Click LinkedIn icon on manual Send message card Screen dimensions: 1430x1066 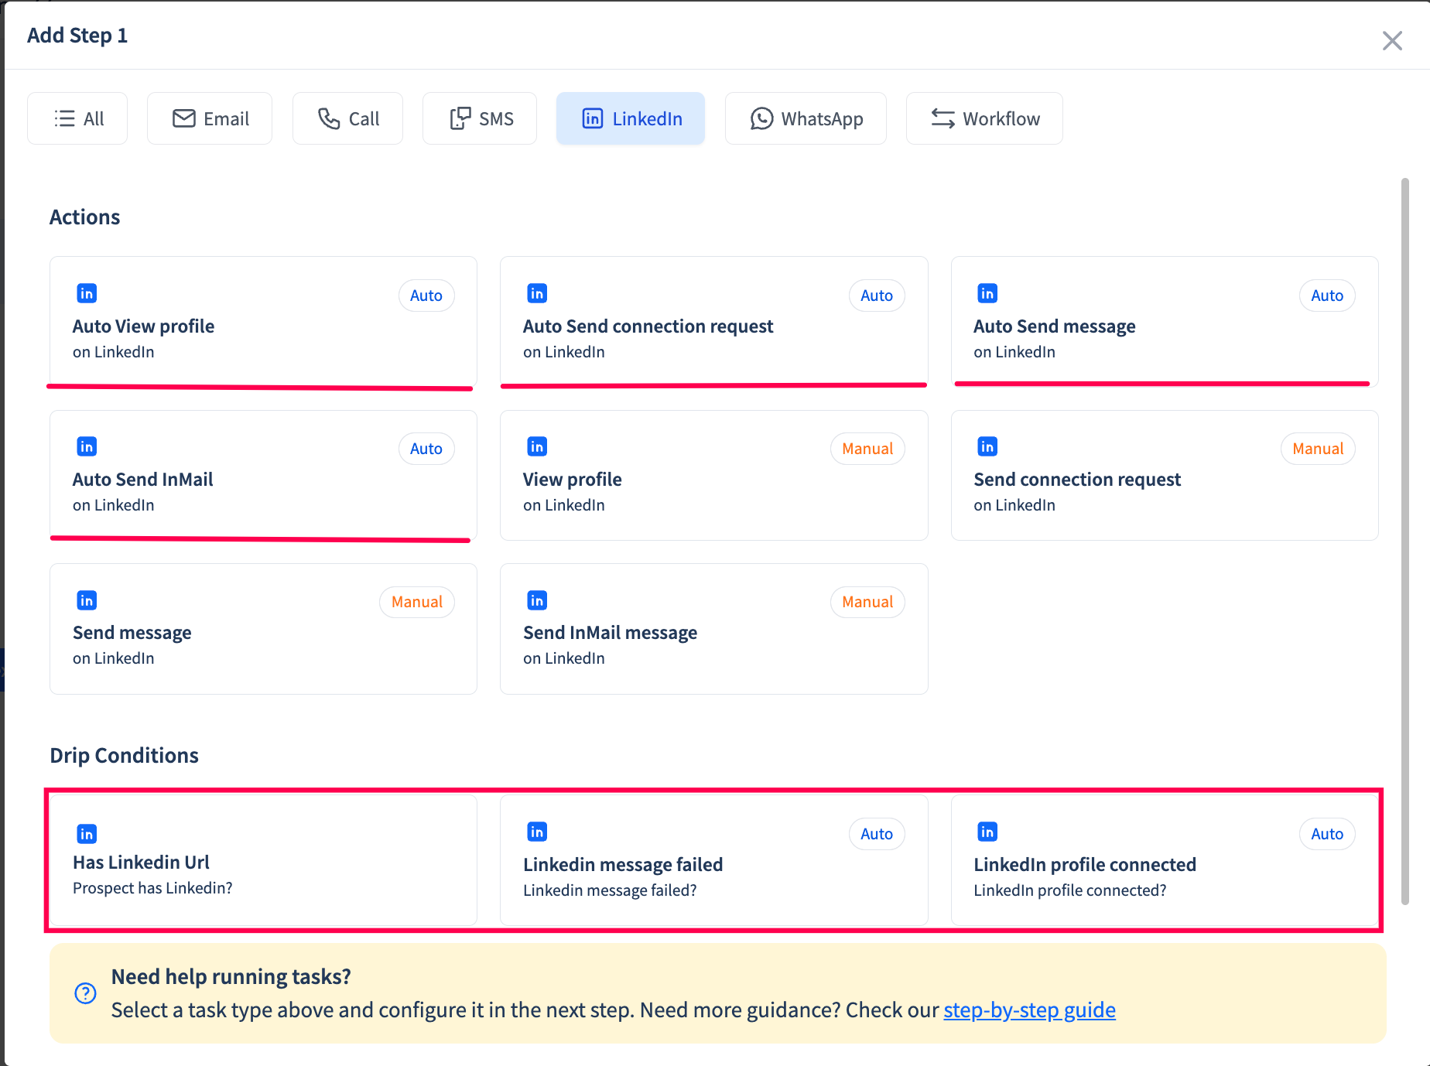(87, 600)
